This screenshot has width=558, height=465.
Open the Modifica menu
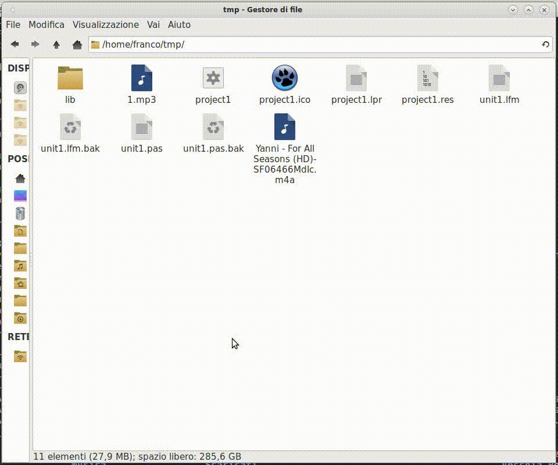click(46, 24)
